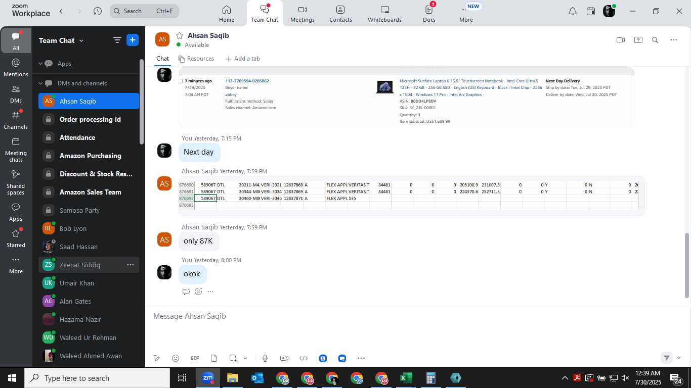Image resolution: width=691 pixels, height=388 pixels.
Task: Open the chat list filter icon
Action: (x=117, y=40)
